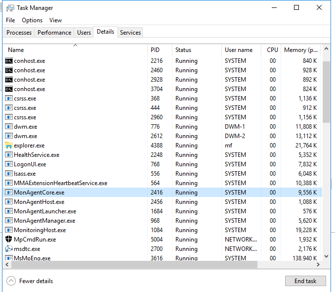Click the MonAgentLauncher.exe process icon
The width and height of the screenshot is (335, 292).
9,211
